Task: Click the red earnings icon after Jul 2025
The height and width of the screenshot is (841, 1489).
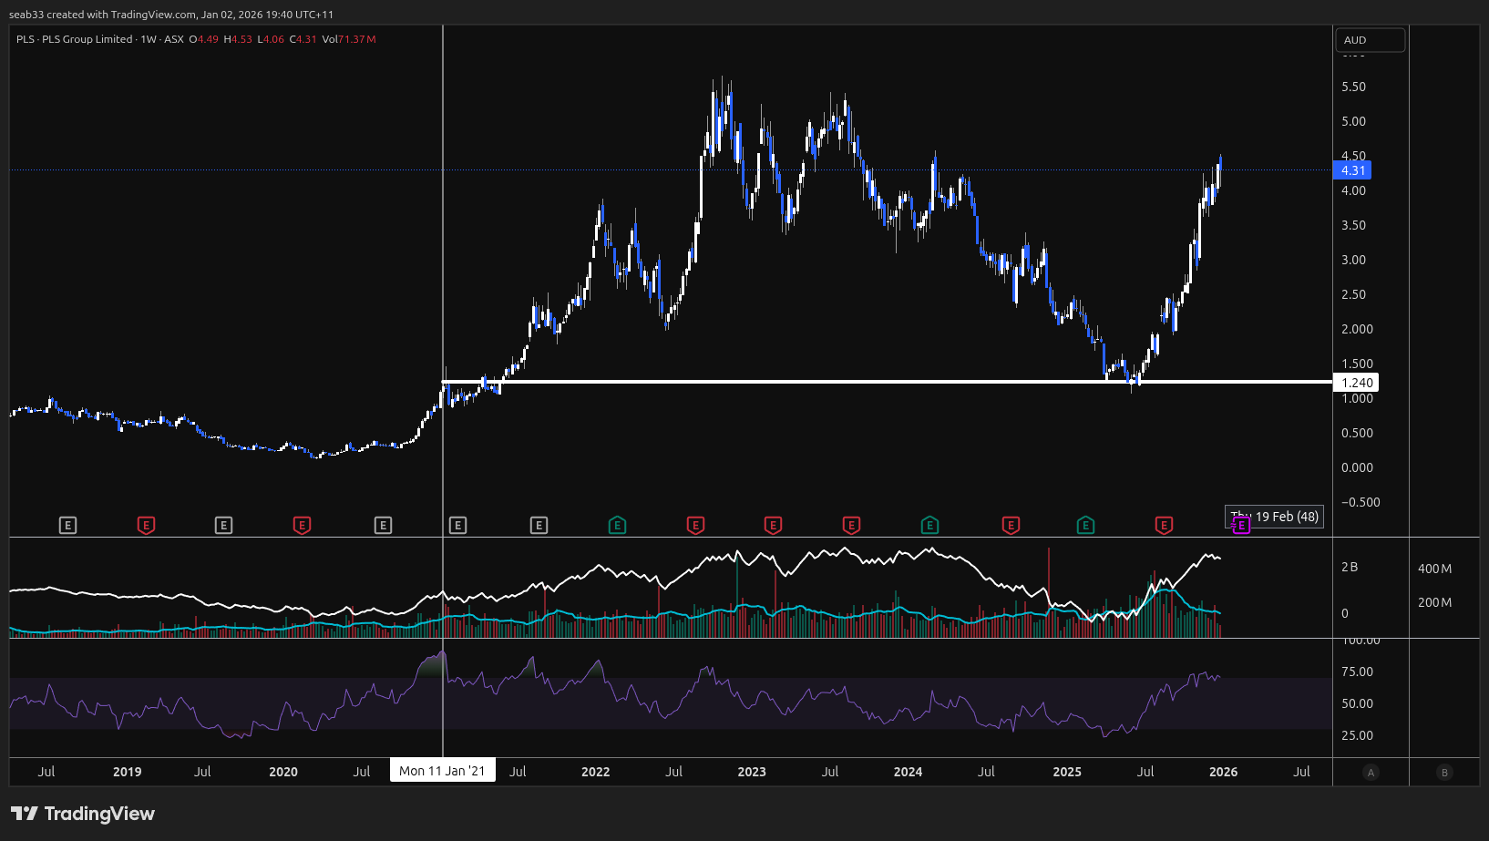Action: pos(1164,525)
